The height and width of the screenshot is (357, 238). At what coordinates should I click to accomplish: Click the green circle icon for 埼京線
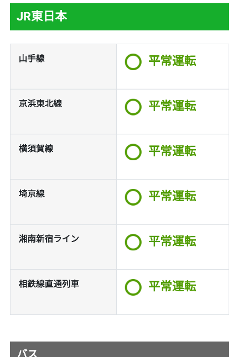tap(133, 197)
